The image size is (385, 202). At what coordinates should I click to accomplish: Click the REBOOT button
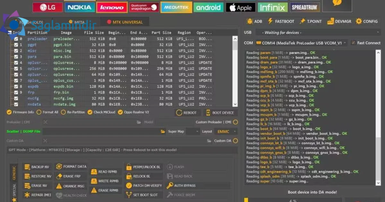coord(187,113)
